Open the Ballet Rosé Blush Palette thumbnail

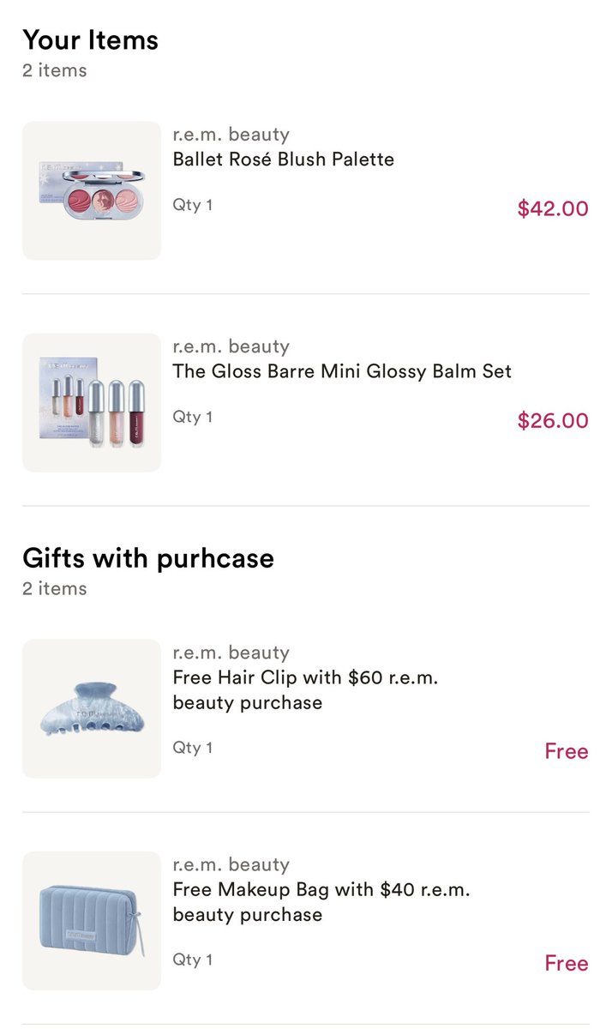pos(92,190)
